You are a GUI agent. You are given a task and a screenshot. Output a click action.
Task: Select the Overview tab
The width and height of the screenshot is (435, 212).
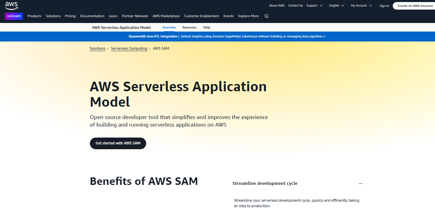coord(169,27)
